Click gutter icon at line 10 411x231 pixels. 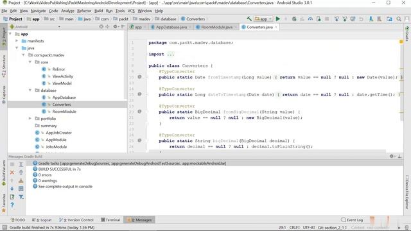(139, 77)
